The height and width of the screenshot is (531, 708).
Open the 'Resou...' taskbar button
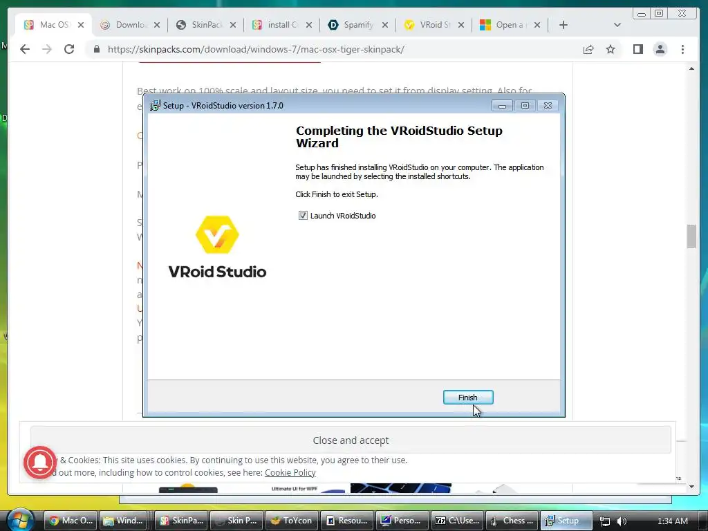click(347, 521)
